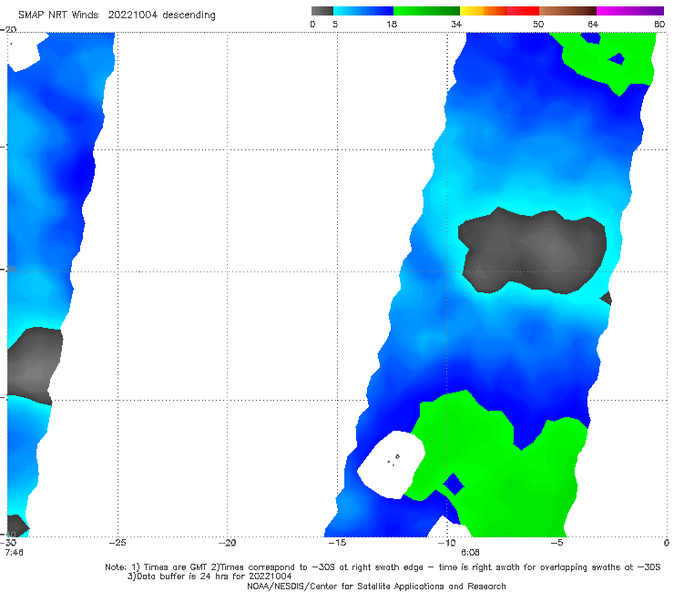Viewport: 674px width, 592px height.
Task: Click the magenta-purple segment after 64 on the color bar
Action: click(x=630, y=11)
